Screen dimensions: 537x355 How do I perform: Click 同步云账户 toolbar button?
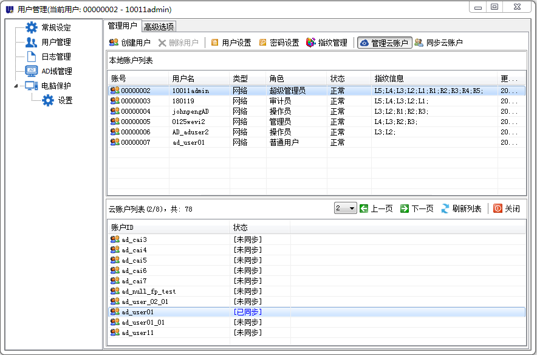pos(439,43)
